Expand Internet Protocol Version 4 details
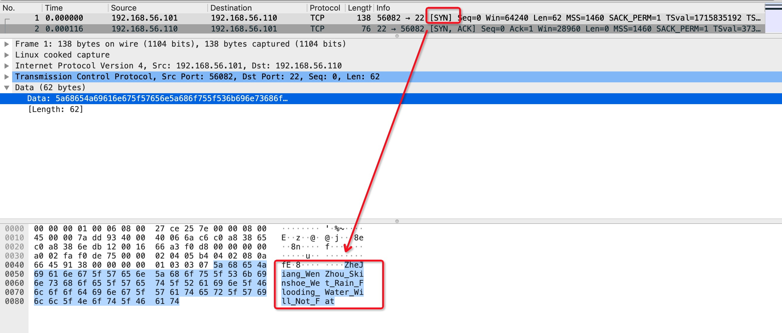The height and width of the screenshot is (333, 782). (6, 66)
